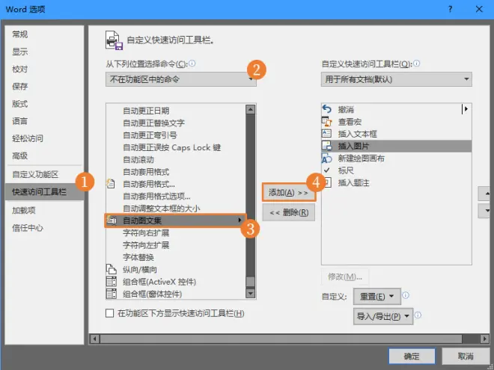Open the 重置(E) dropdown button
The image size is (494, 370).
coord(377,297)
